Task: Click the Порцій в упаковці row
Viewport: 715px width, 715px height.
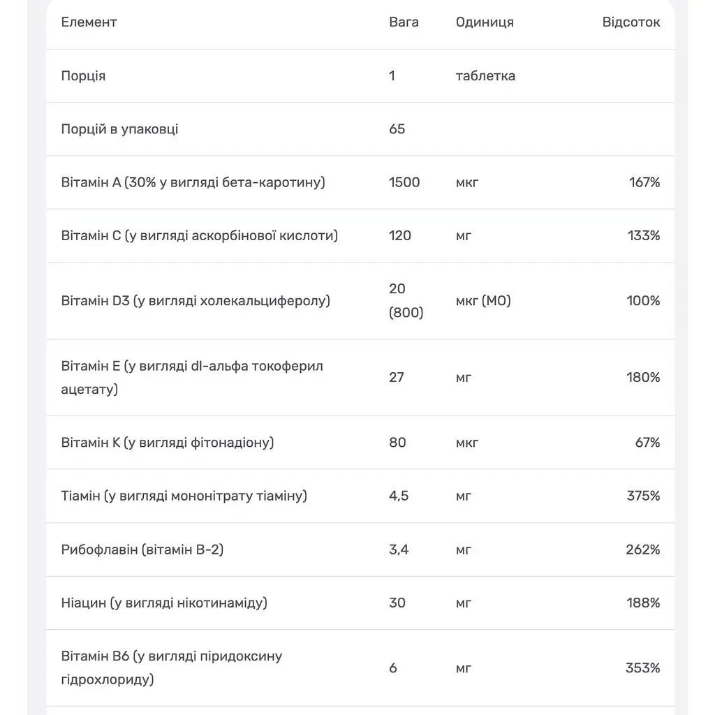Action: click(360, 129)
